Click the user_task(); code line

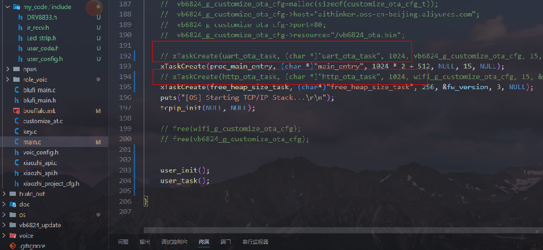pyautogui.click(x=185, y=180)
